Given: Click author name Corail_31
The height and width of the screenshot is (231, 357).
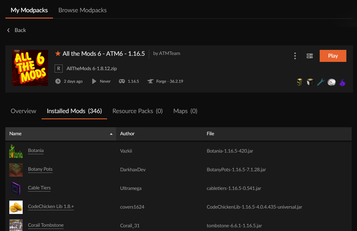Looking at the screenshot, I should click(x=130, y=226).
